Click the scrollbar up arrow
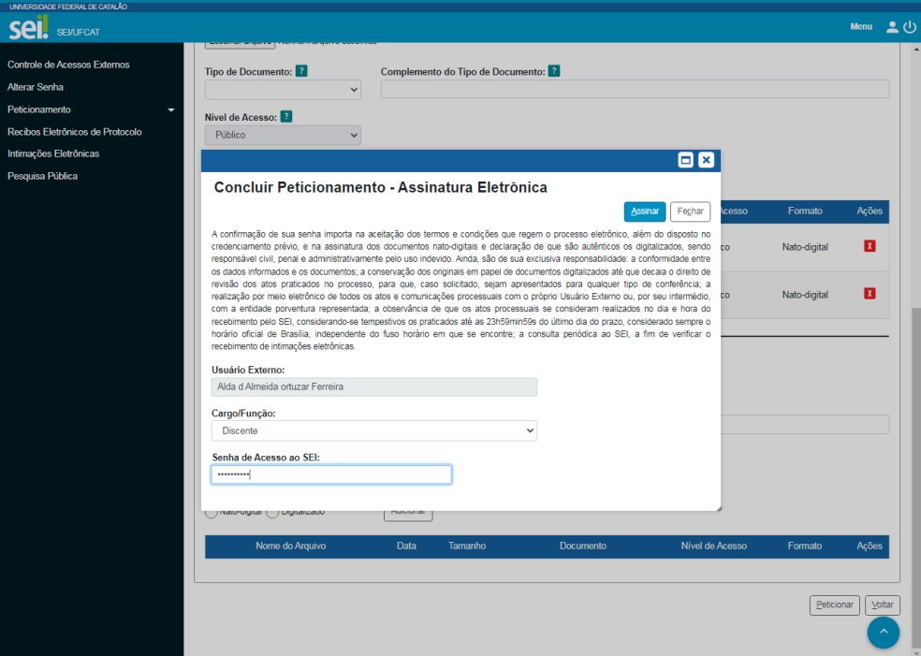921x656 pixels. point(915,50)
